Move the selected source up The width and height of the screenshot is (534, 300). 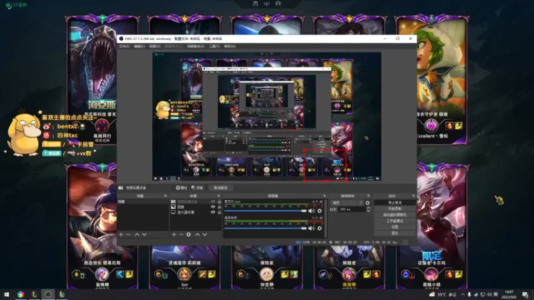(x=197, y=235)
